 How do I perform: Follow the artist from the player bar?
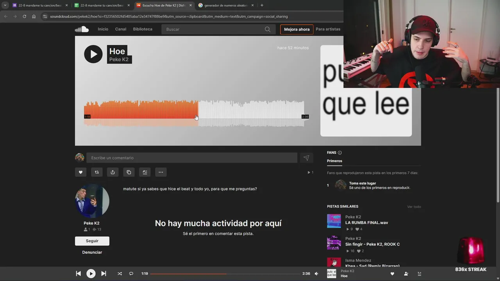(406, 274)
